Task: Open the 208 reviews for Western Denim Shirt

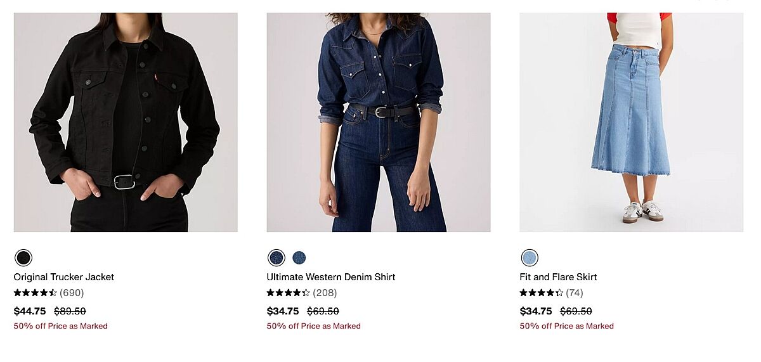Action: [x=325, y=293]
